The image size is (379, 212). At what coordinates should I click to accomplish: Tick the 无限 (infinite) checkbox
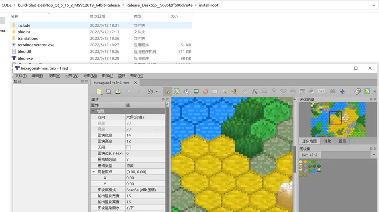tap(128, 147)
